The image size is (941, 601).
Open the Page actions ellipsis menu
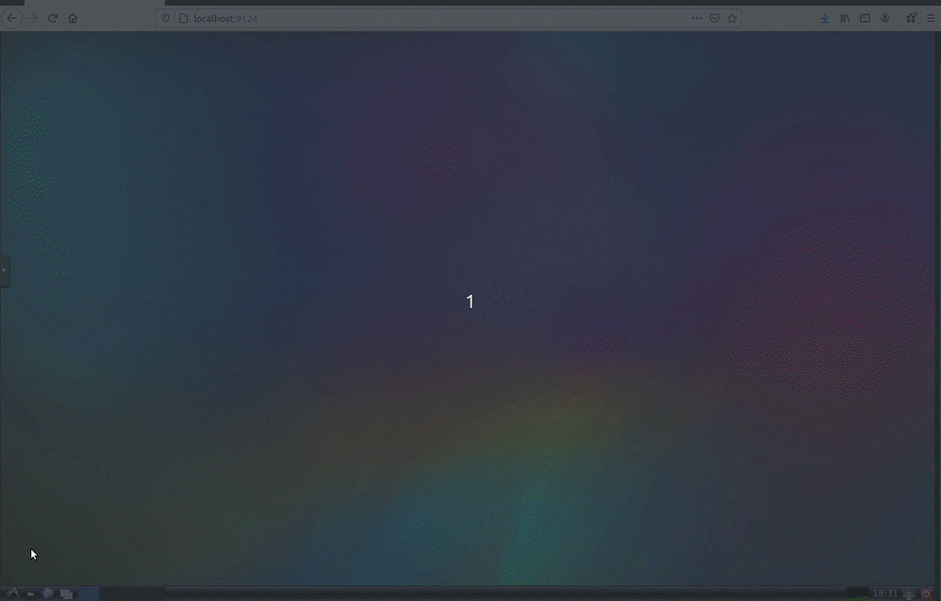[x=696, y=17]
